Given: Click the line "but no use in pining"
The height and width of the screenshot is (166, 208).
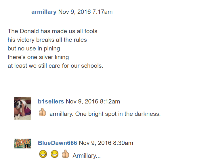Looking at the screenshot, I should [x=34, y=48].
